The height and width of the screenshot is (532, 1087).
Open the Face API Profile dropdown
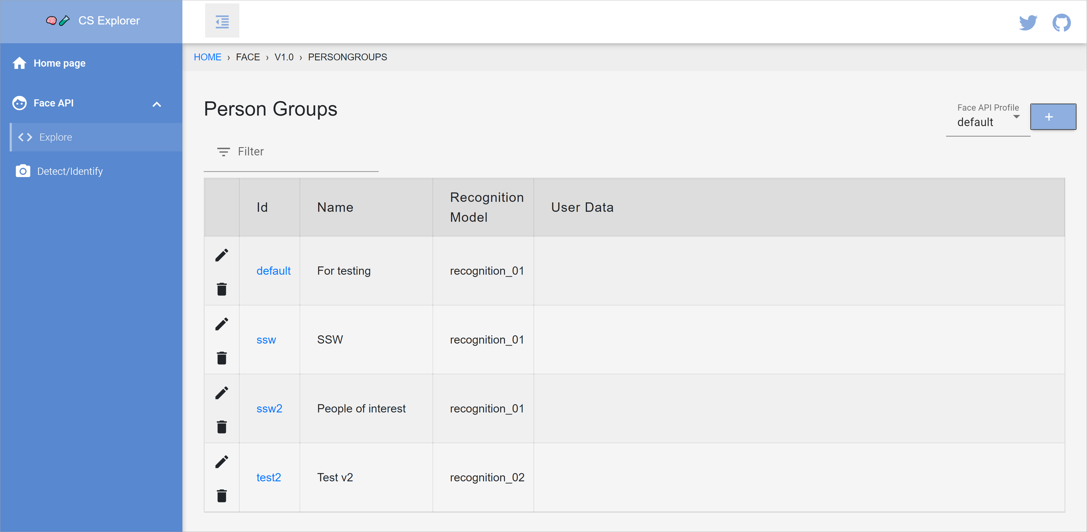(987, 122)
